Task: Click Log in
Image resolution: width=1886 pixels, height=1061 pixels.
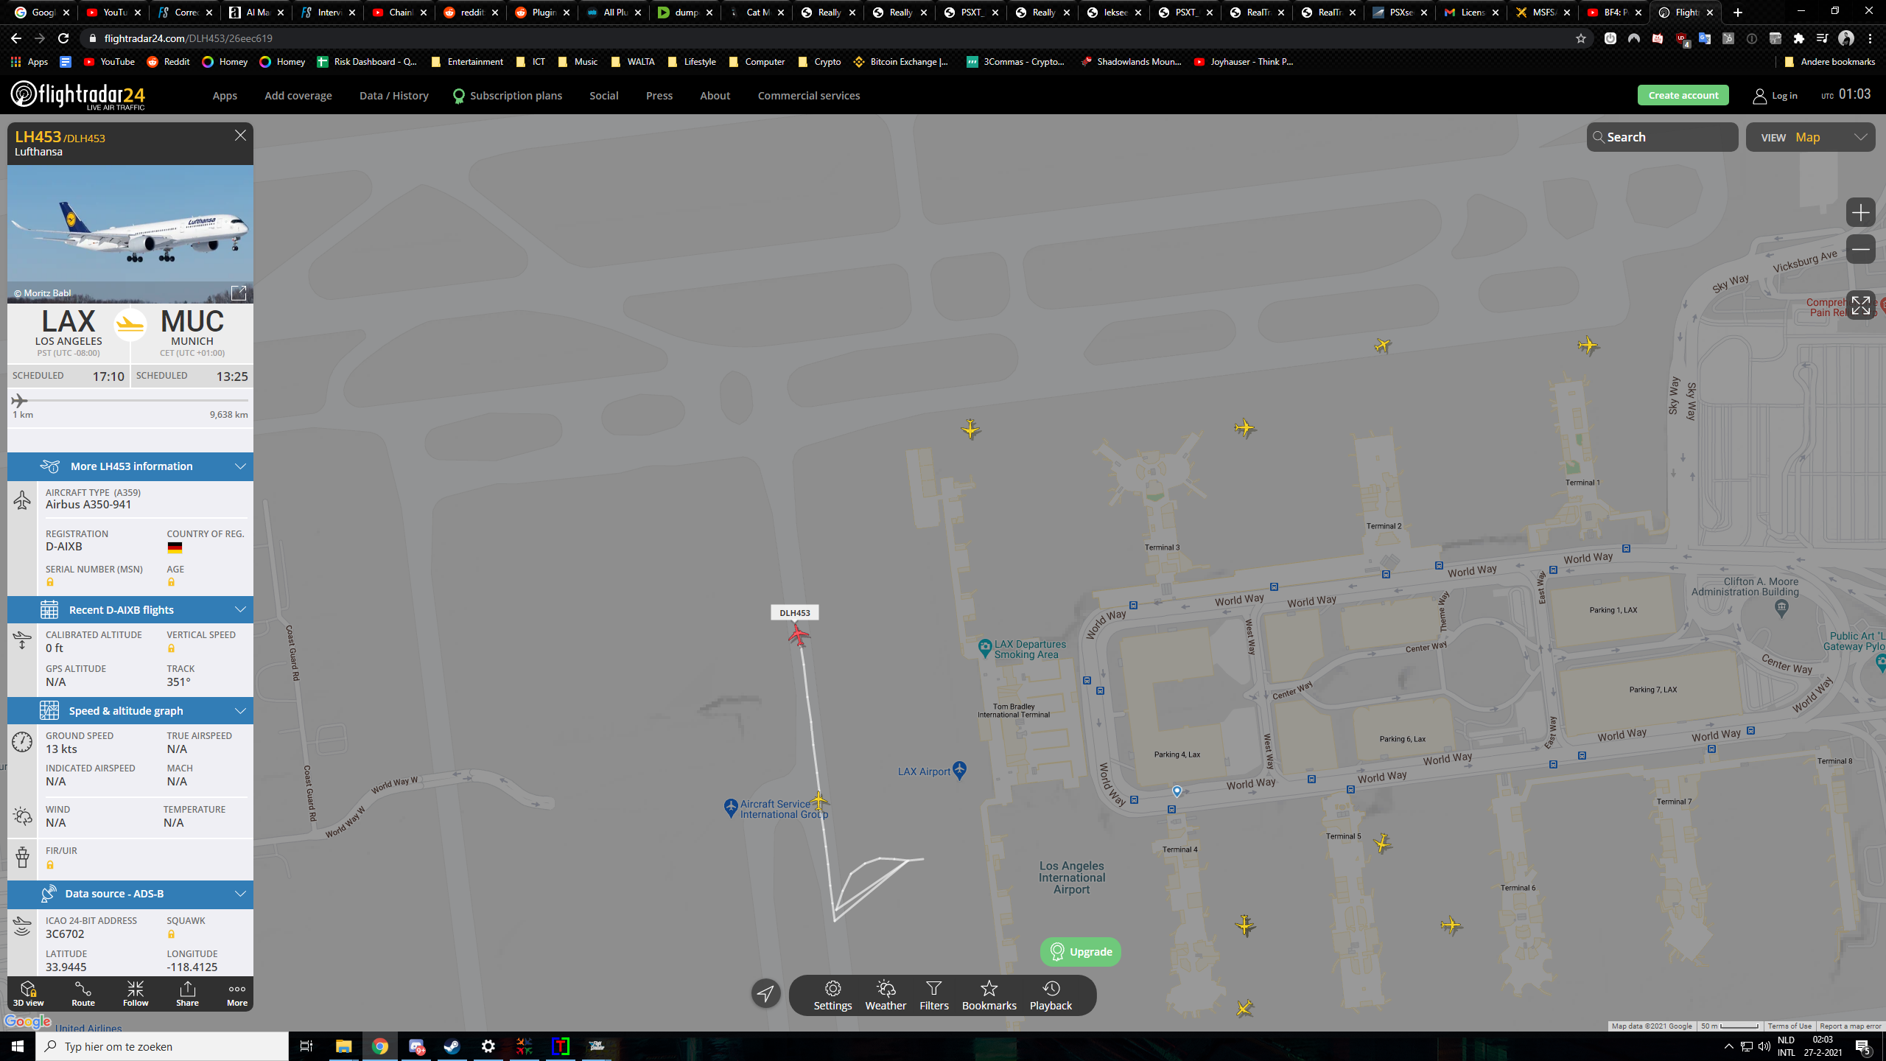Action: (x=1775, y=96)
